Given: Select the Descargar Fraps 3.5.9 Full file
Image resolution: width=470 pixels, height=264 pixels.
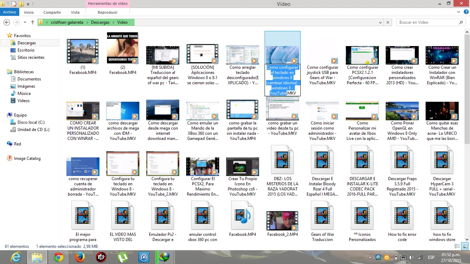Looking at the screenshot, I should [x=402, y=171].
